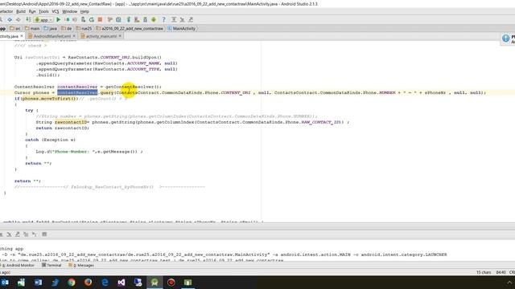Open the Run menu
Image resolution: width=515 pixels, height=289 pixels.
pos(32,11)
